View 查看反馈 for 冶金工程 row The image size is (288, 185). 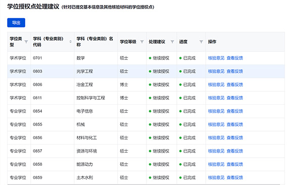pos(235,85)
